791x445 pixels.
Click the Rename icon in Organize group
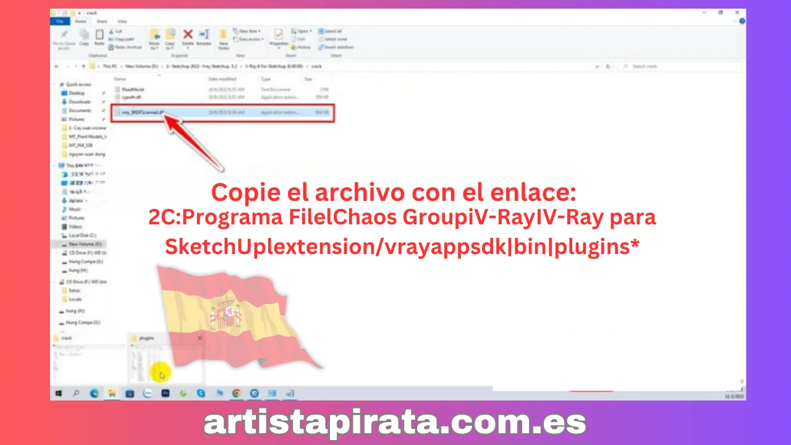coord(204,35)
